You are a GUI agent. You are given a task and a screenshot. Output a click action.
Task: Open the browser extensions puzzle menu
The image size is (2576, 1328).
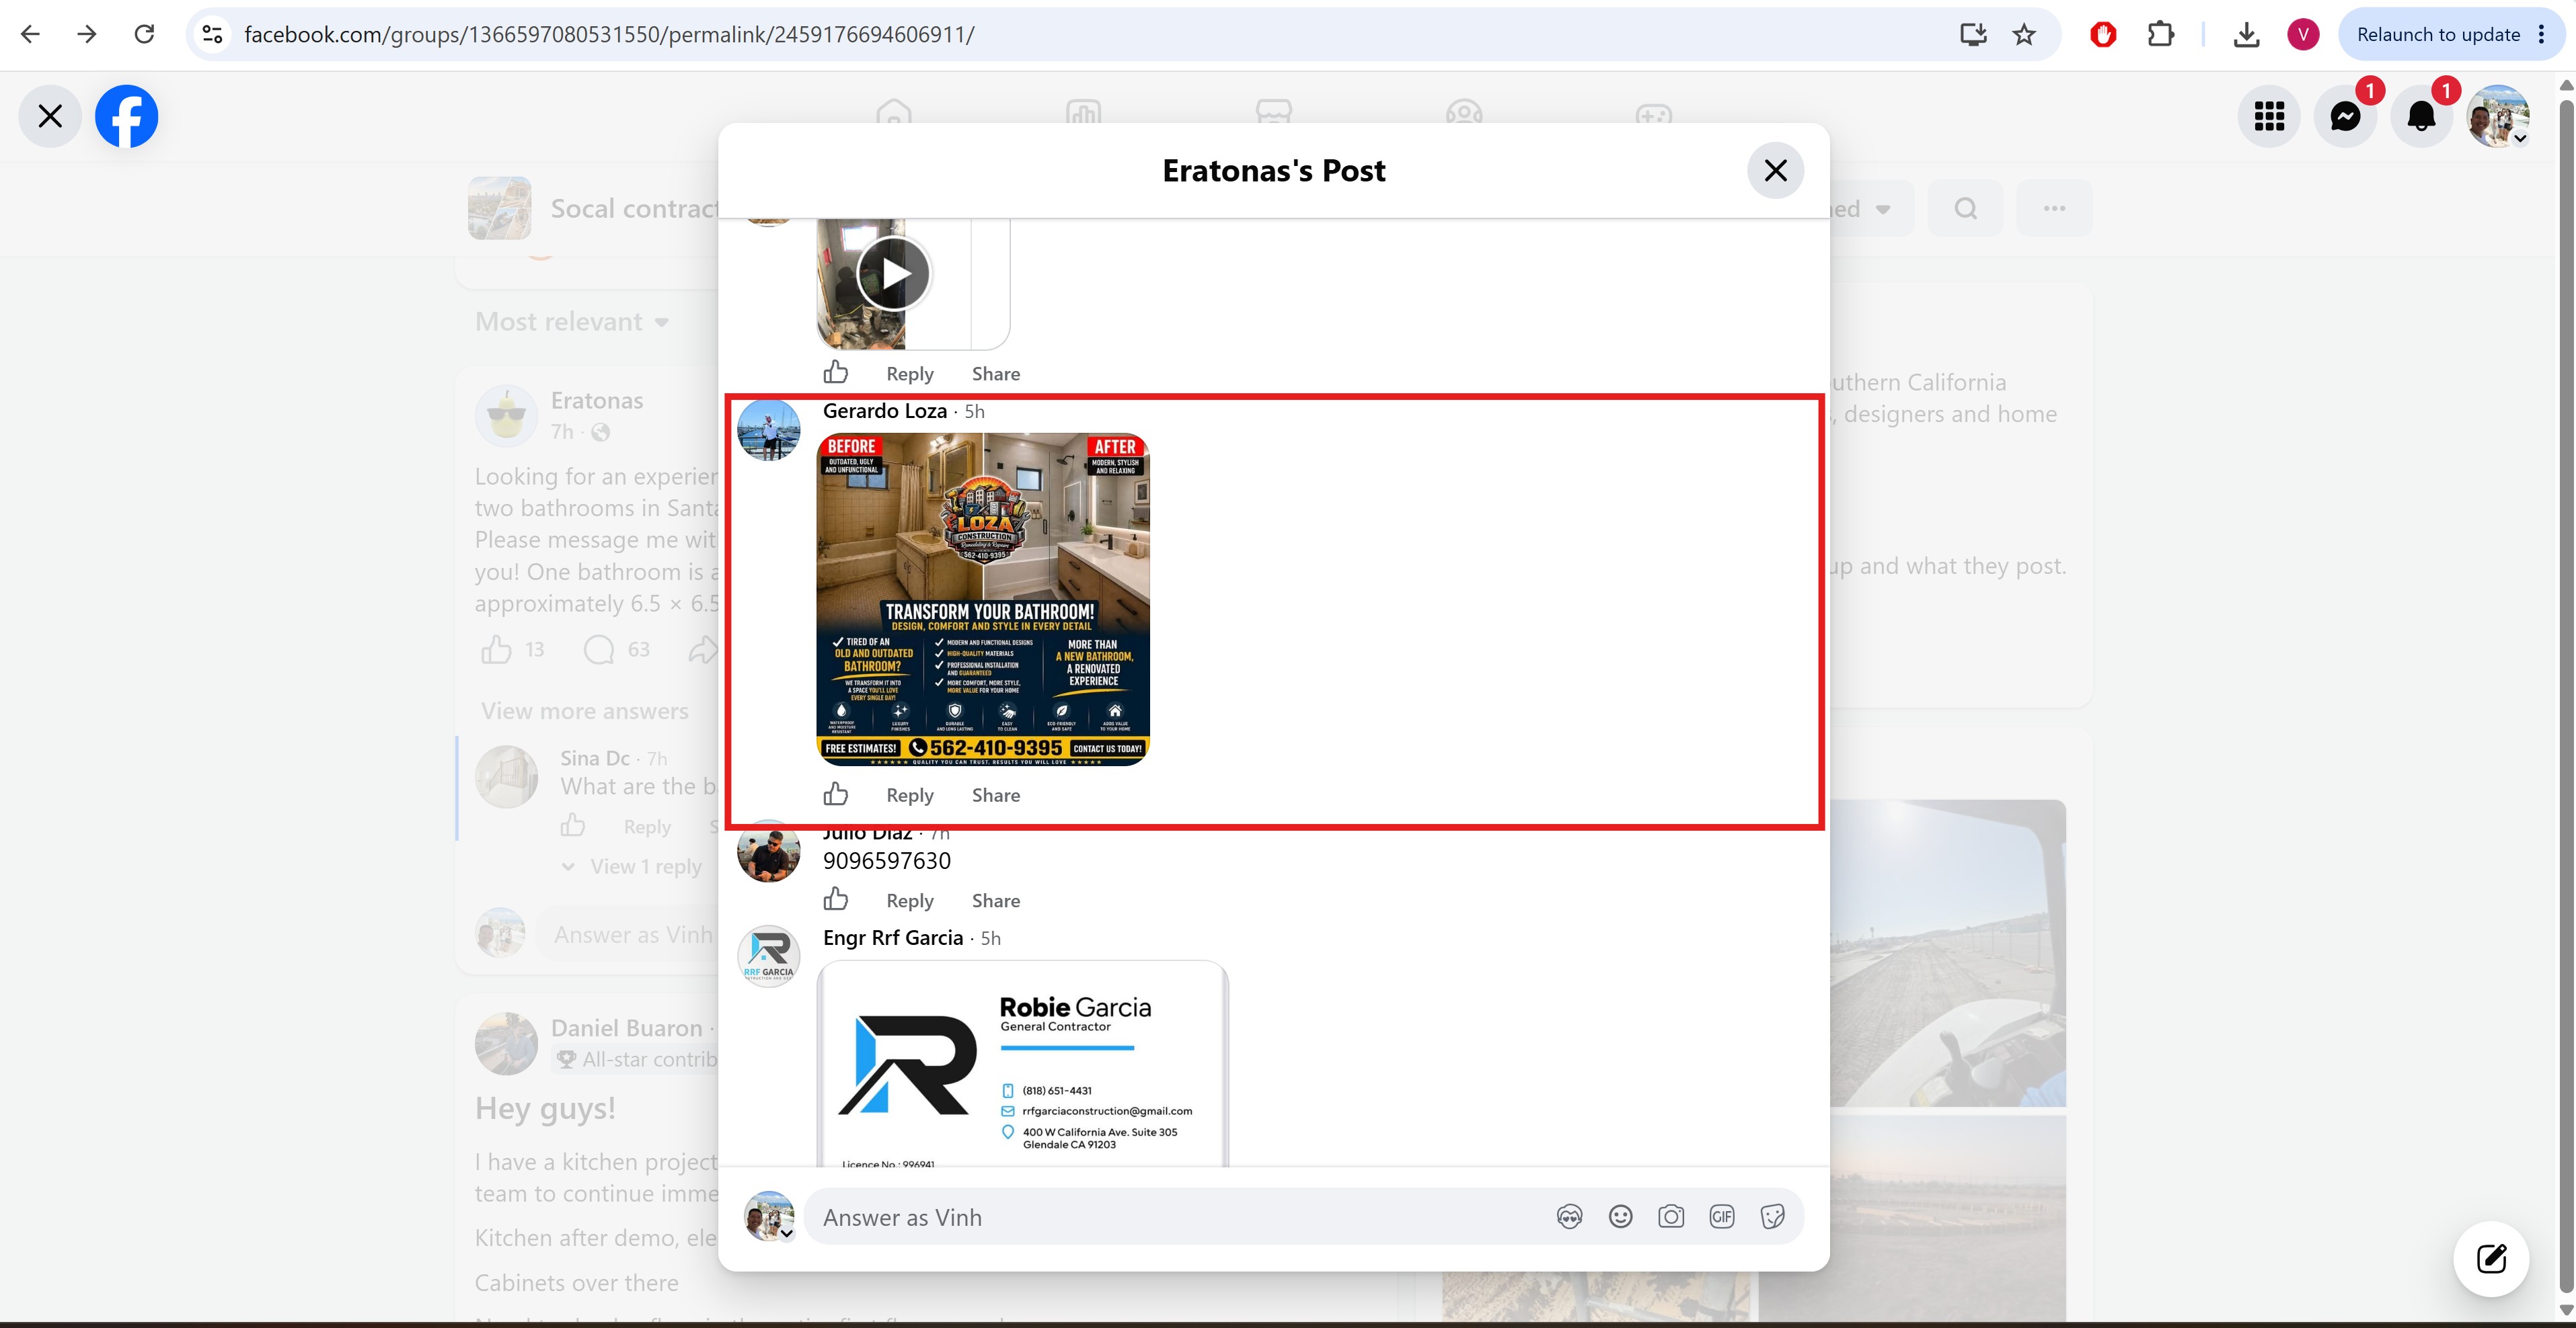pyautogui.click(x=2160, y=35)
